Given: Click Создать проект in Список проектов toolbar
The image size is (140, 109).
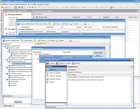Looking at the screenshot, I should pyautogui.click(x=41, y=24).
